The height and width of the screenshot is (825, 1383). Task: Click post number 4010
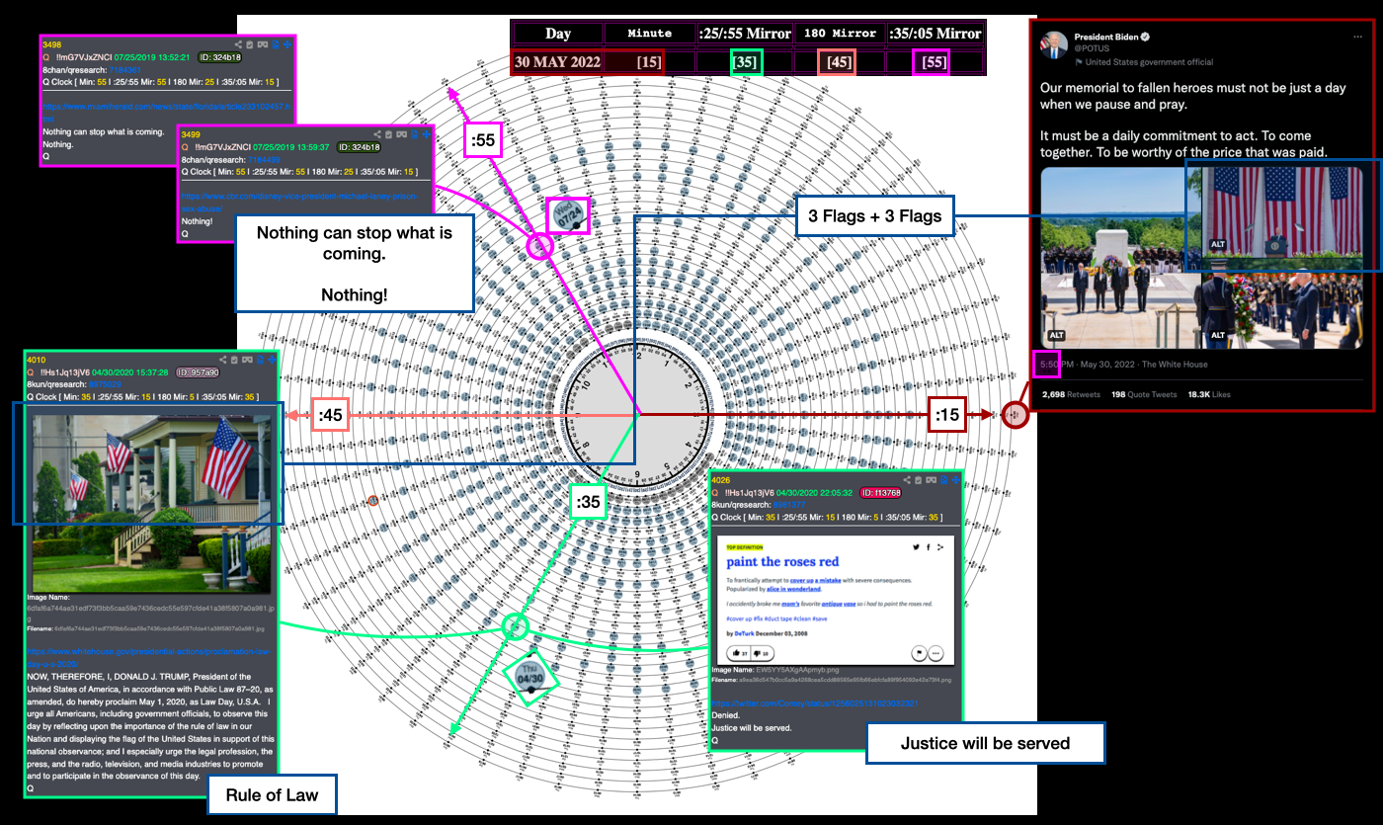click(x=37, y=360)
